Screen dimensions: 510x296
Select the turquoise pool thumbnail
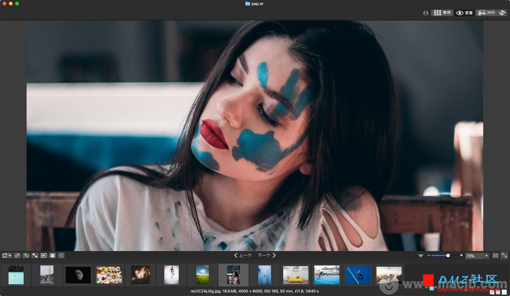[16, 275]
